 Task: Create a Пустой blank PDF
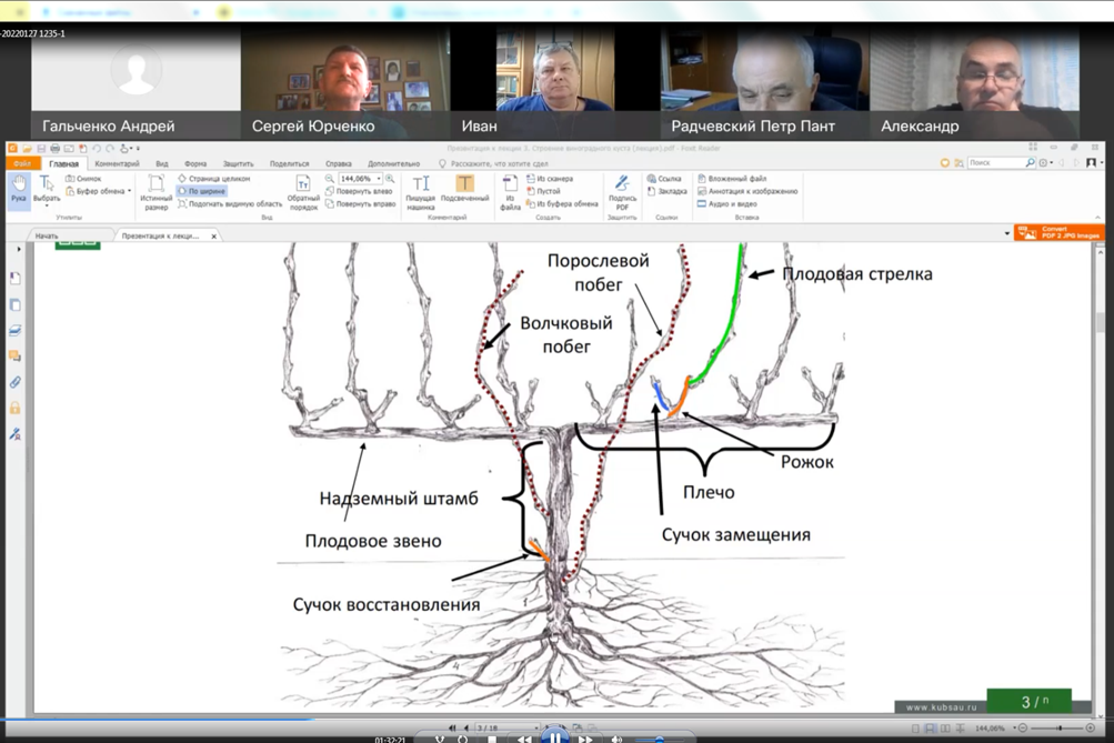click(543, 191)
